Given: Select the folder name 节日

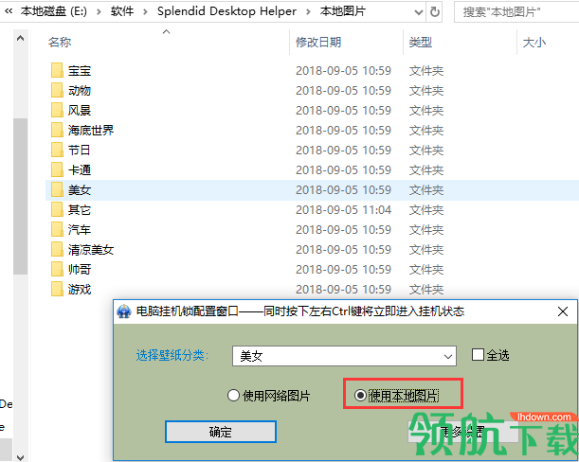Looking at the screenshot, I should coord(80,151).
